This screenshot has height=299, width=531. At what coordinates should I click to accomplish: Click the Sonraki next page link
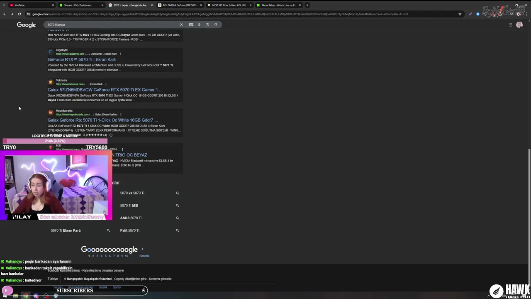click(144, 256)
